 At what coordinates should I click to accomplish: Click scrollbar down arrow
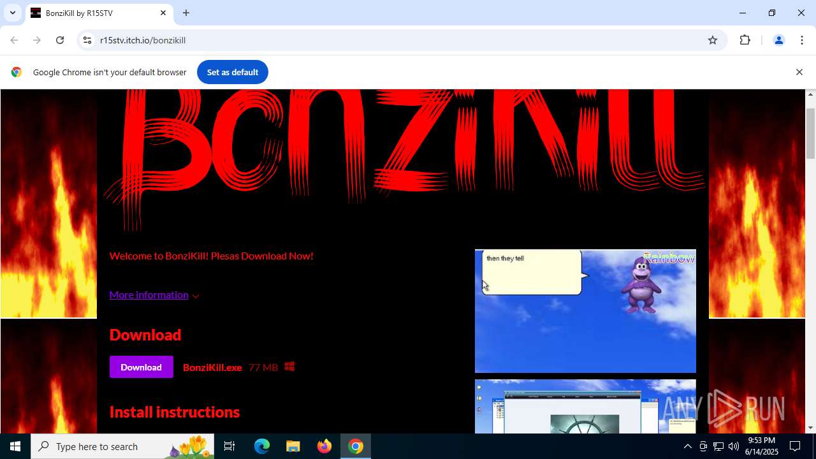811,428
